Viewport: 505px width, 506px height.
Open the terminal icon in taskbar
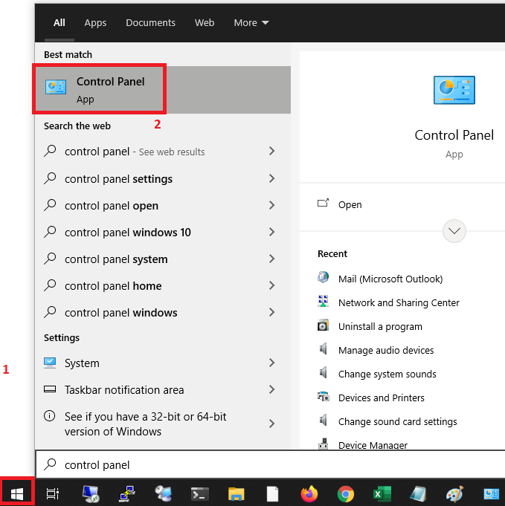[x=200, y=493]
